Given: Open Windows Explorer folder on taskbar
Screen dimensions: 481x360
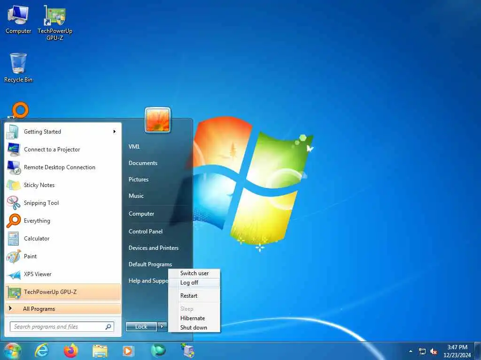Looking at the screenshot, I should click(100, 352).
